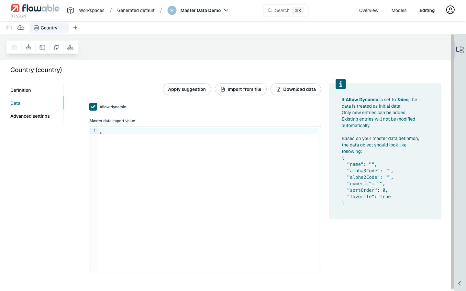Click the vertical page scrollbar
Viewport: 466px width, 291px height.
coord(452,162)
